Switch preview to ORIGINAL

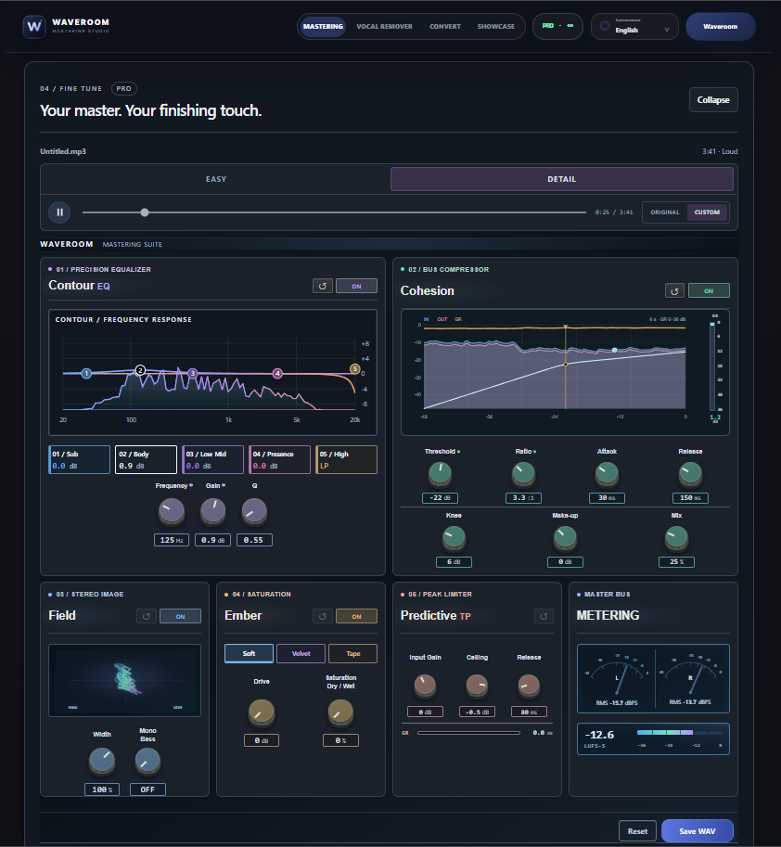[x=665, y=212]
